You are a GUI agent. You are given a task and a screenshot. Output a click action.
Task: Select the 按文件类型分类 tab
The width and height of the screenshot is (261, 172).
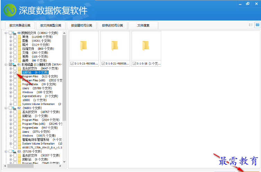pyautogui.click(x=51, y=25)
